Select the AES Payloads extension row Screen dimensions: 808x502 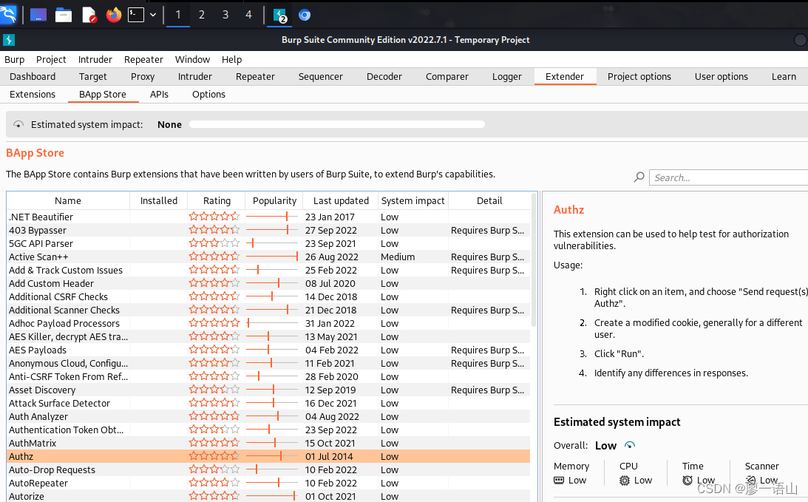[x=268, y=350]
